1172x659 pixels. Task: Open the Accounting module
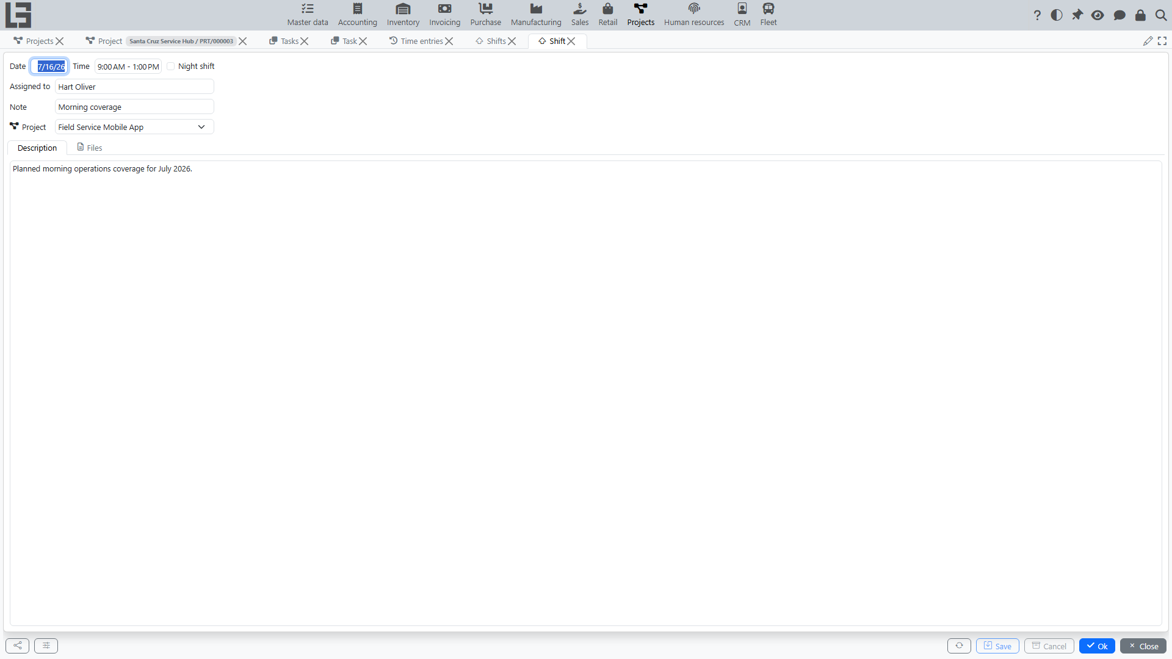pyautogui.click(x=358, y=15)
